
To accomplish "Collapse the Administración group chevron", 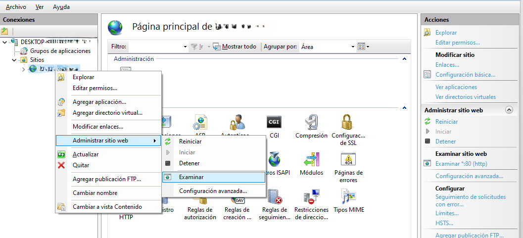I will tap(404, 59).
